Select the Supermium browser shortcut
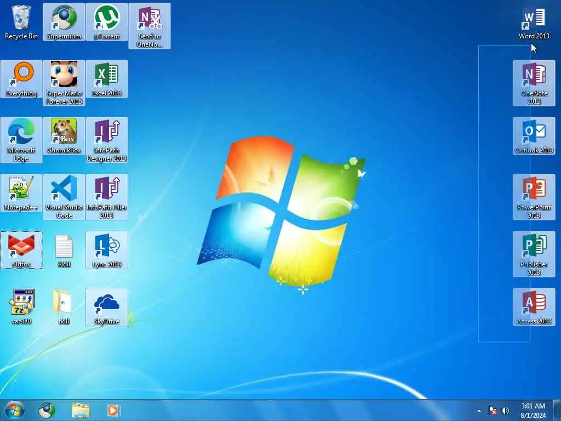Image resolution: width=561 pixels, height=421 pixels. tap(64, 22)
